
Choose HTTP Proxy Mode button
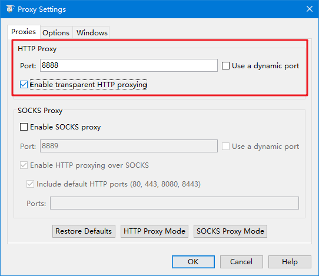[x=154, y=231]
